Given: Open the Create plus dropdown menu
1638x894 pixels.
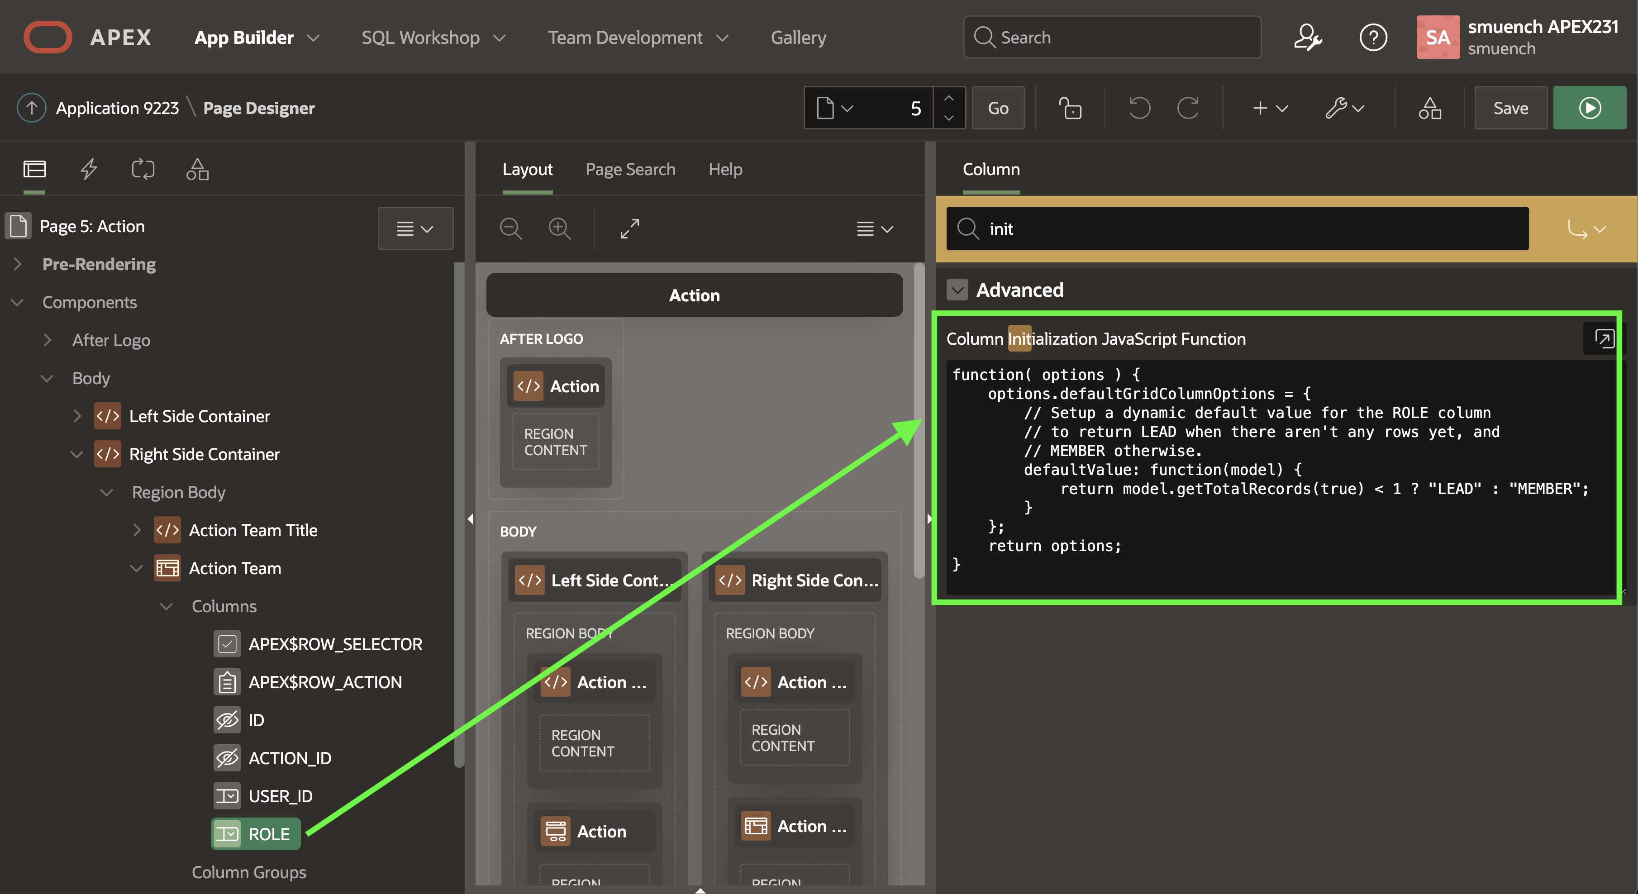Looking at the screenshot, I should tap(1269, 108).
